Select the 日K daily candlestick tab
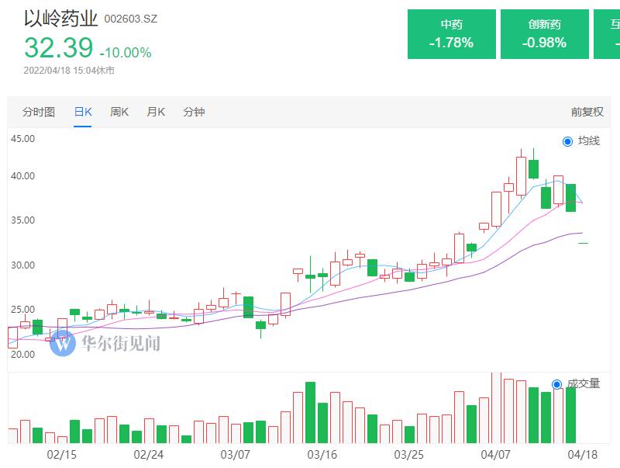The height and width of the screenshot is (468, 620). [83, 112]
